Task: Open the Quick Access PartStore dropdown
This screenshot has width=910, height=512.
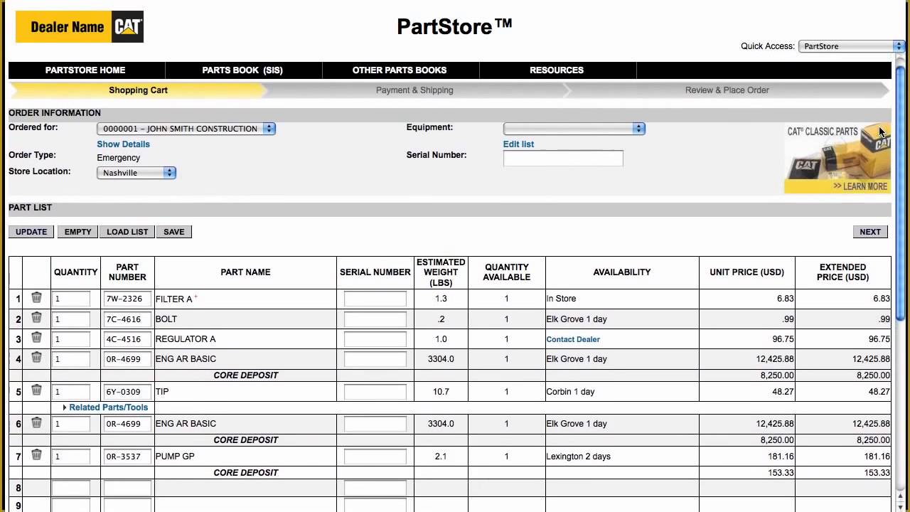Action: (851, 46)
